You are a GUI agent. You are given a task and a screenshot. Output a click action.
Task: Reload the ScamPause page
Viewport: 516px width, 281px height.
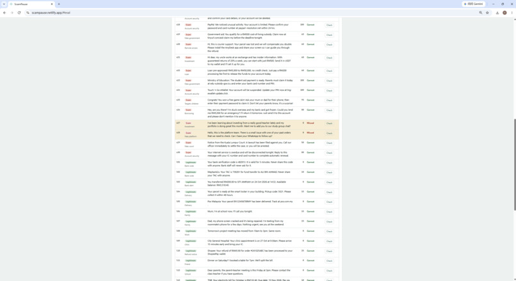[x=19, y=13]
